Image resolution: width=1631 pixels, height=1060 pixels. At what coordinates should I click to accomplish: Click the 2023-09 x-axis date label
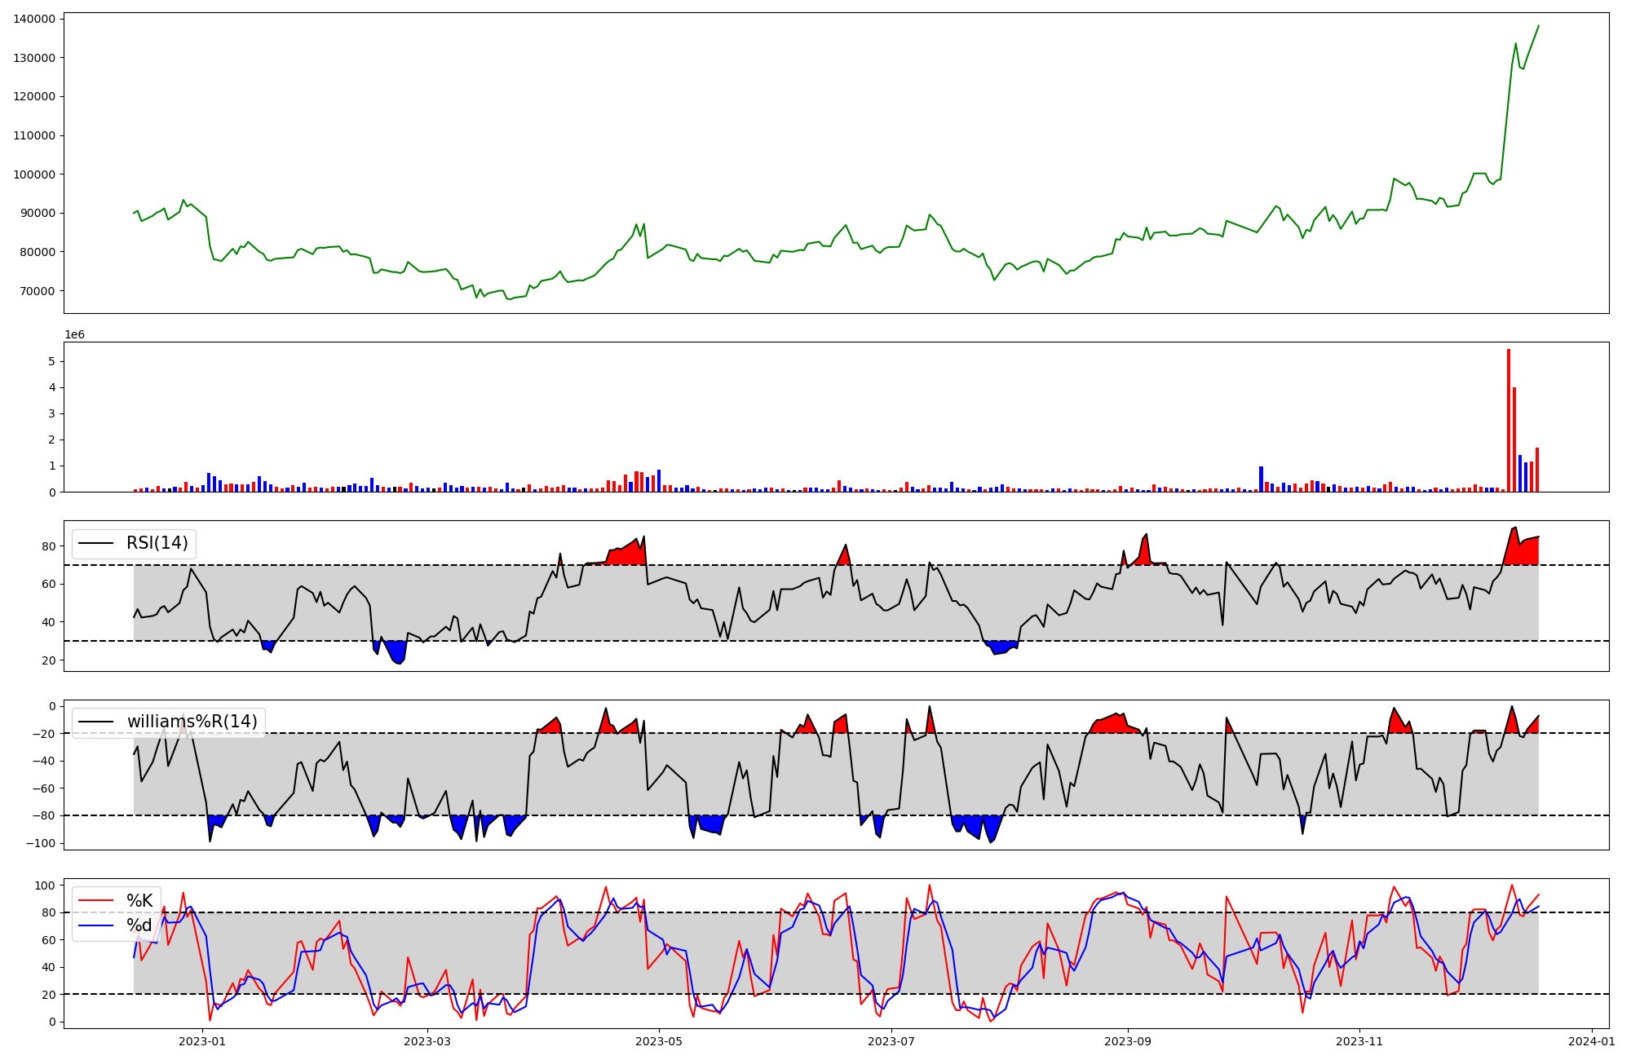pos(1128,1041)
